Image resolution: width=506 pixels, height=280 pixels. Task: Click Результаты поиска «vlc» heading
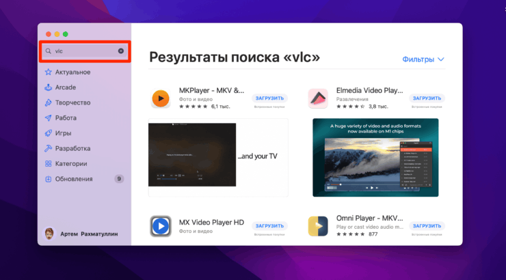pos(235,57)
